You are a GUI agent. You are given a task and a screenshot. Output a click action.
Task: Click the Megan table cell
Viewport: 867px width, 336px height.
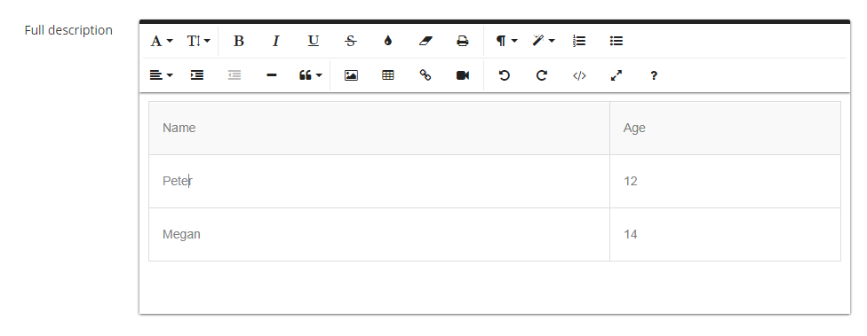click(x=378, y=234)
